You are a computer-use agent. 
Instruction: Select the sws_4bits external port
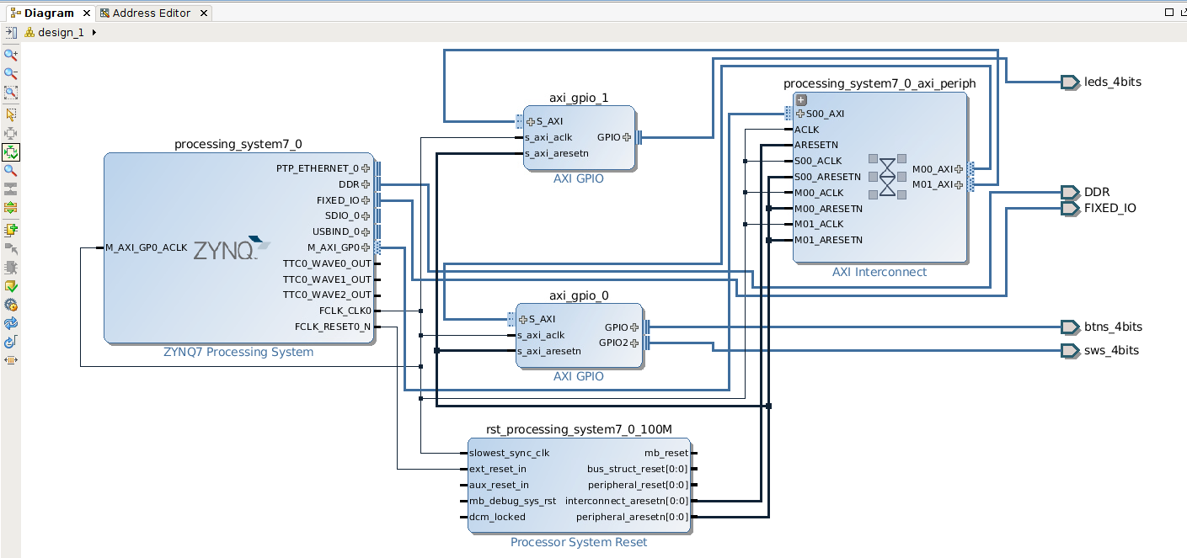click(x=1070, y=350)
